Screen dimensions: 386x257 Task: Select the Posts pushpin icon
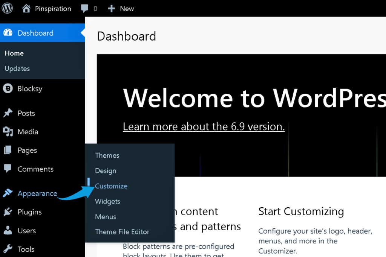(x=8, y=113)
